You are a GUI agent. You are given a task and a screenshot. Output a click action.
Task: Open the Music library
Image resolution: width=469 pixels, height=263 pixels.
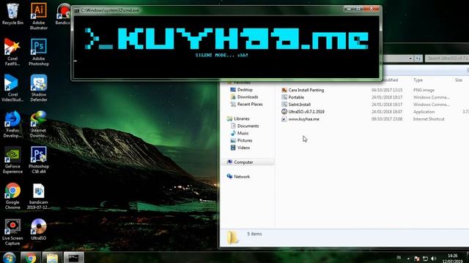pos(240,133)
